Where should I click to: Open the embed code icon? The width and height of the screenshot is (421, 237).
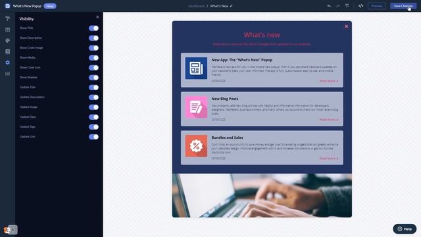[361, 6]
